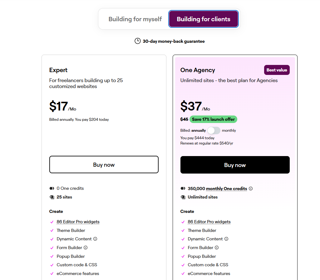Click the 'monthly' billing label
320x280 pixels.
229,130
